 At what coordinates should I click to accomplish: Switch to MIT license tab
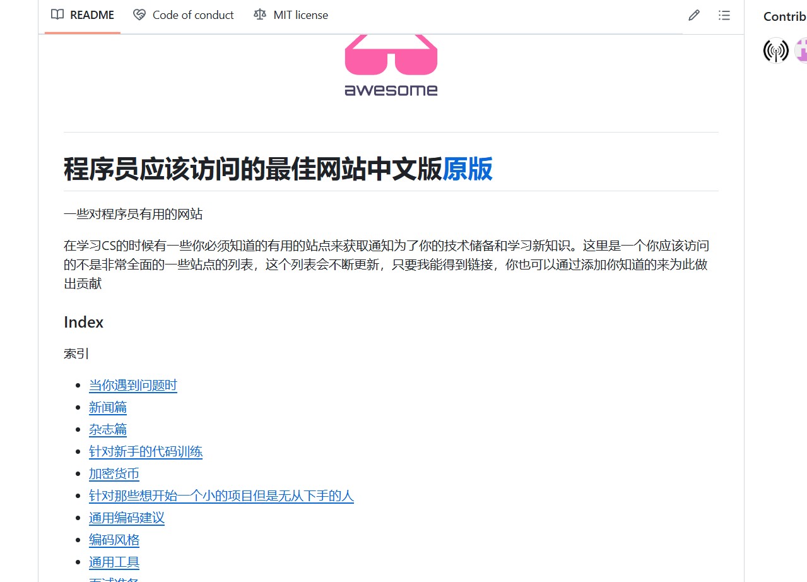pyautogui.click(x=291, y=15)
